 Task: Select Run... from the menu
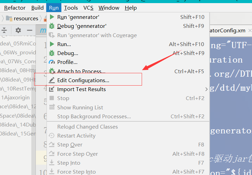tap(128, 44)
